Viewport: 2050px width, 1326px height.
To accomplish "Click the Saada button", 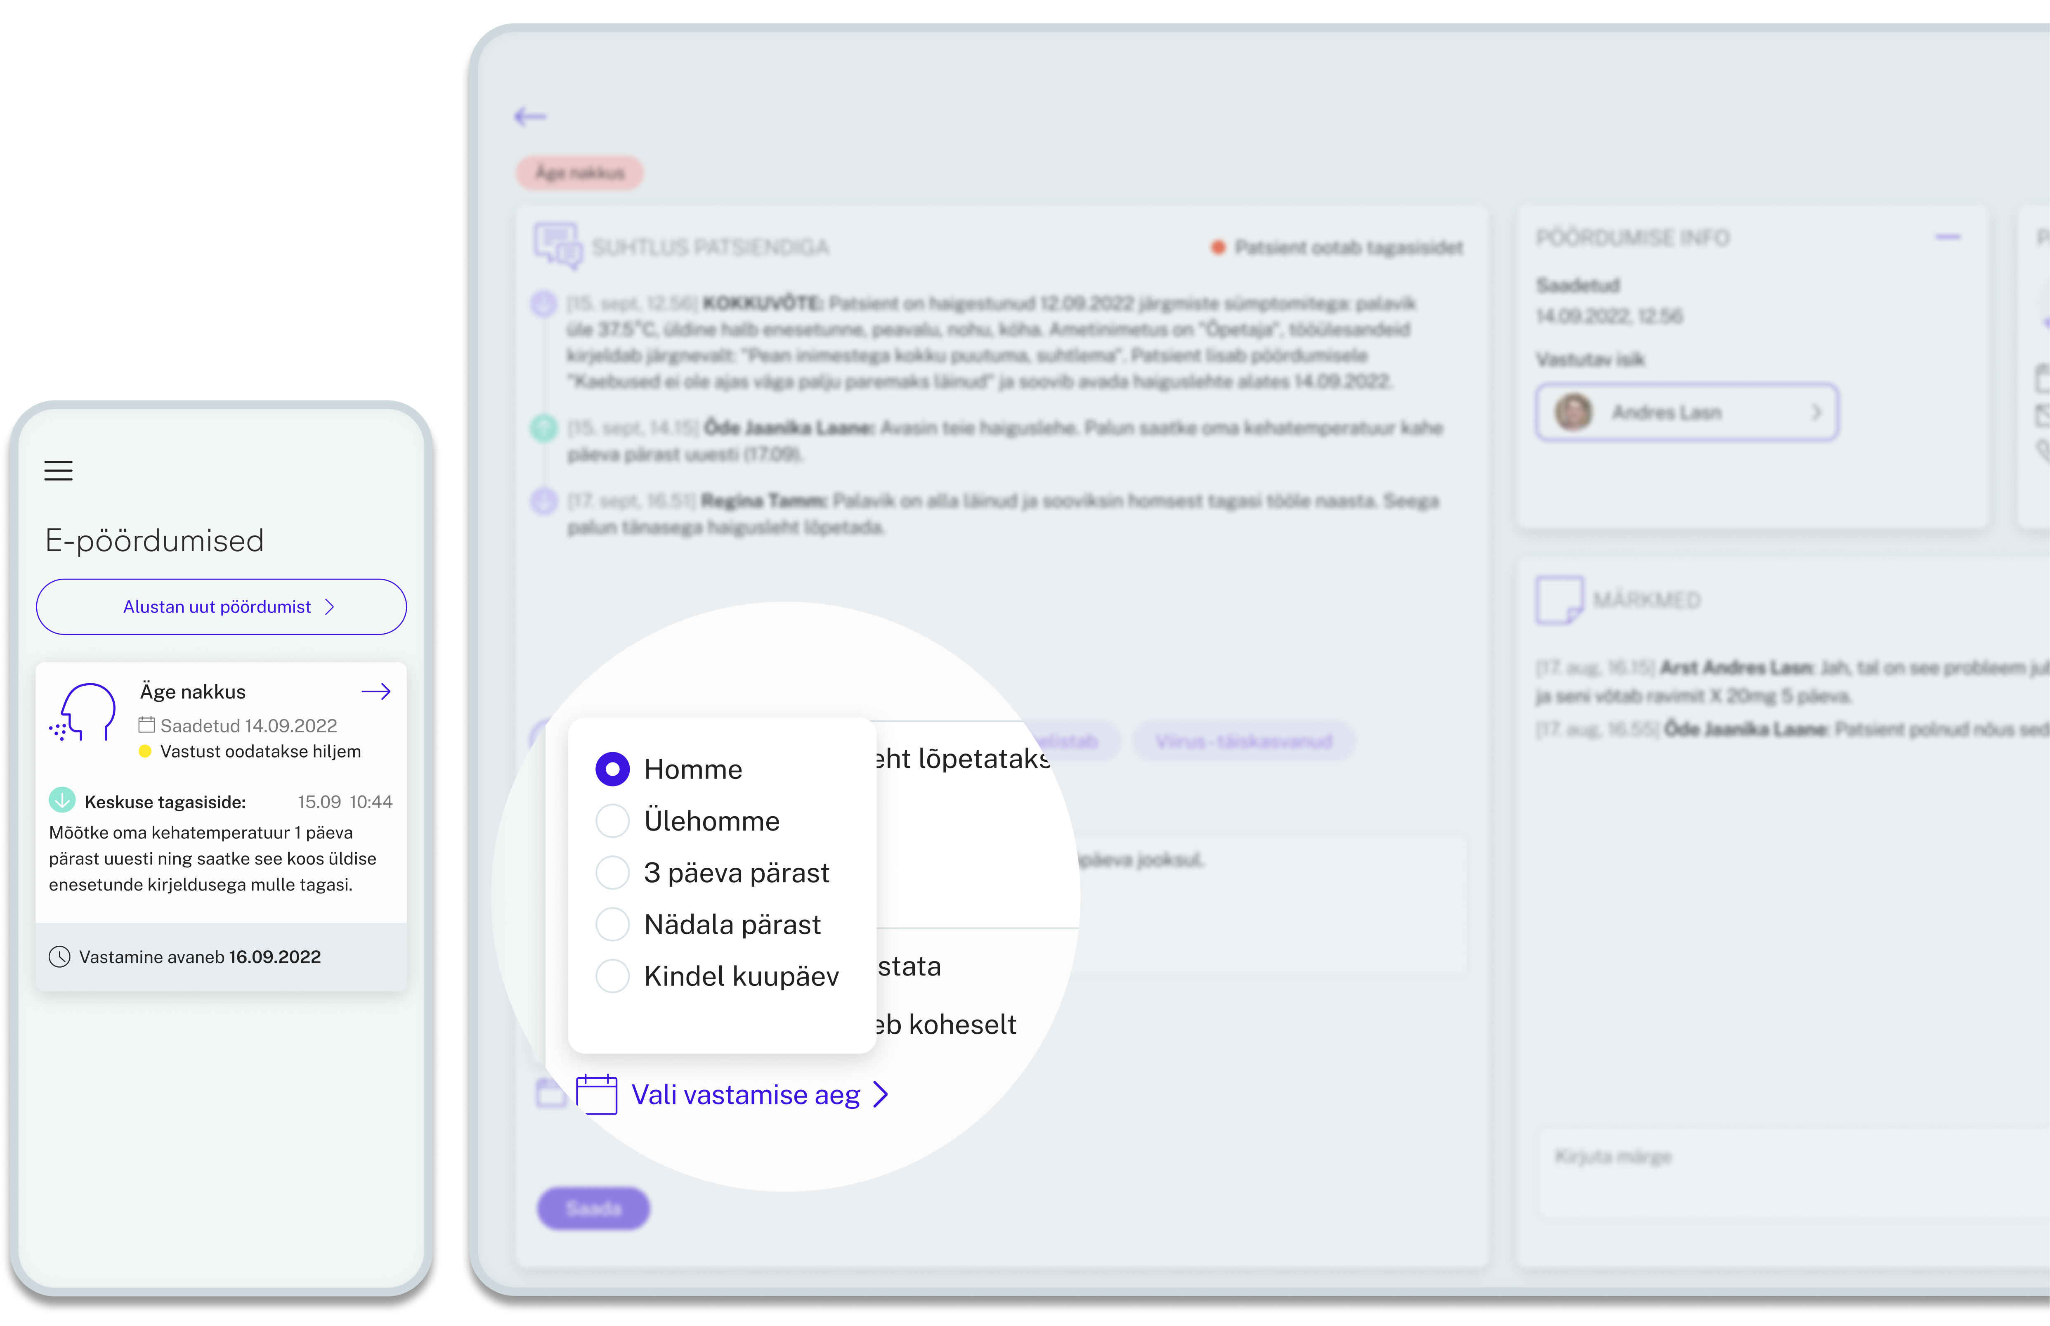I will click(x=593, y=1208).
